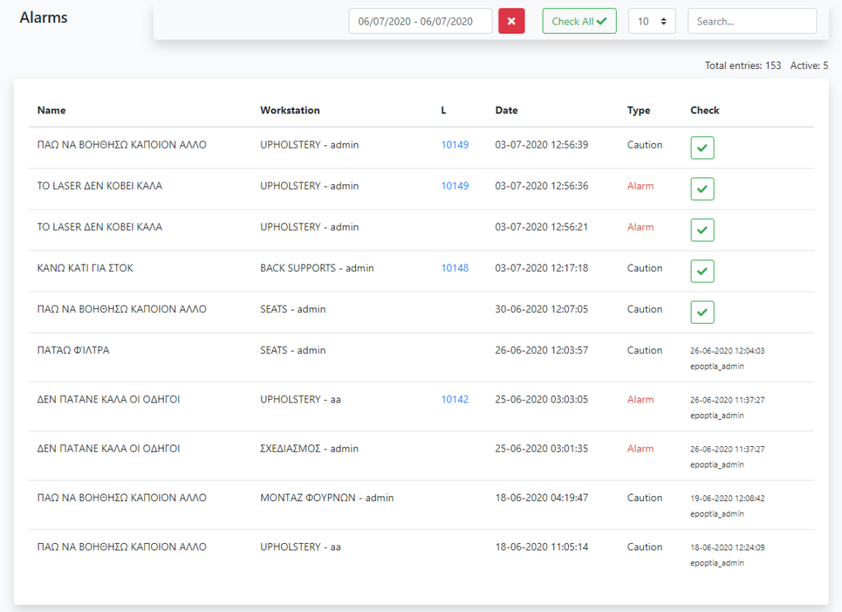Sort the table by Workstation column

click(x=289, y=110)
